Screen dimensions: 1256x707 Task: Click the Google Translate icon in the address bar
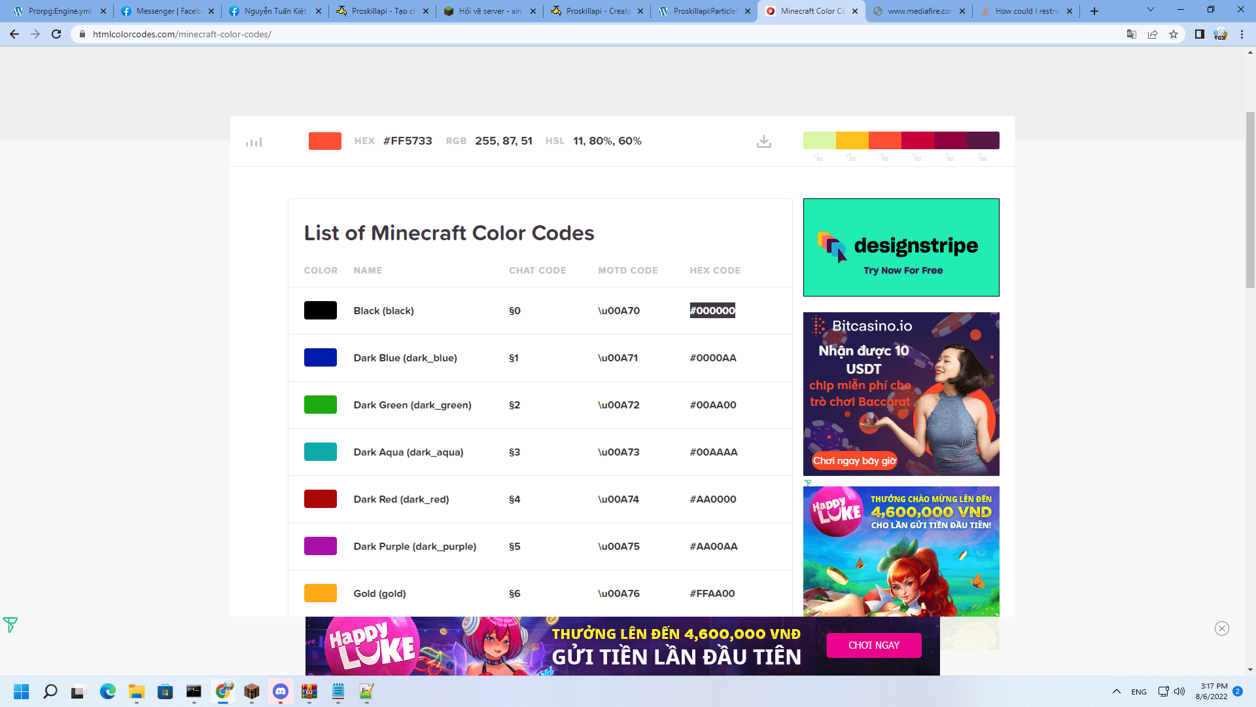point(1131,34)
